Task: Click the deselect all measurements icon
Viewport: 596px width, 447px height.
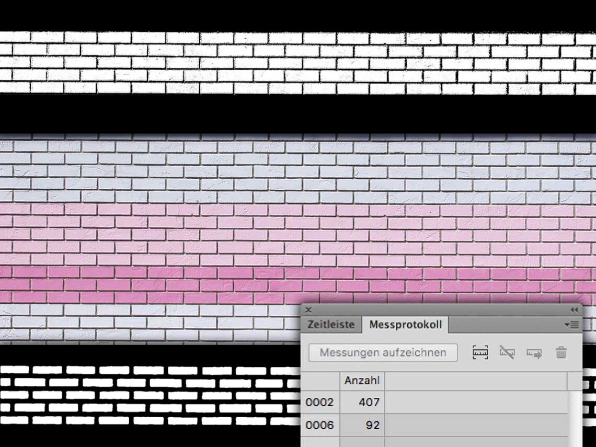Action: tap(507, 353)
